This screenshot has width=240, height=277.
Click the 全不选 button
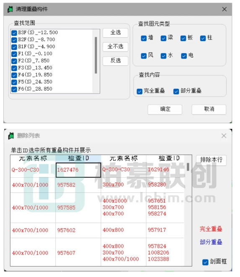click(115, 47)
